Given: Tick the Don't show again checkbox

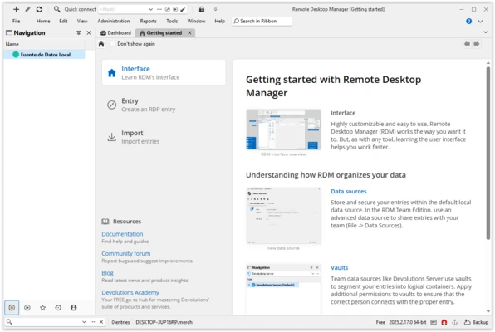Looking at the screenshot, I should [x=113, y=44].
